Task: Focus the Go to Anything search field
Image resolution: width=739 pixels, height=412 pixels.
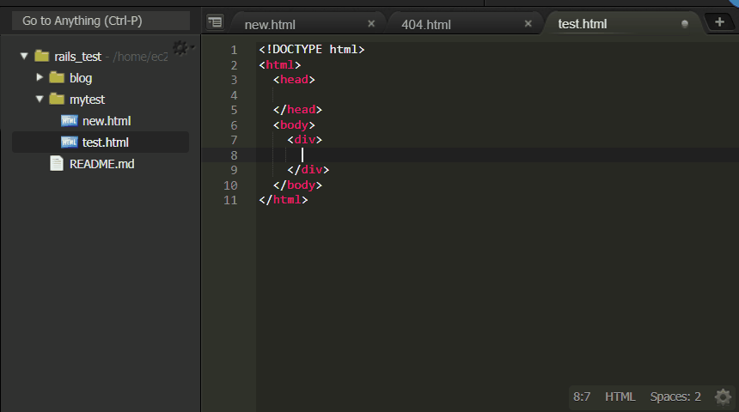Action: 101,21
